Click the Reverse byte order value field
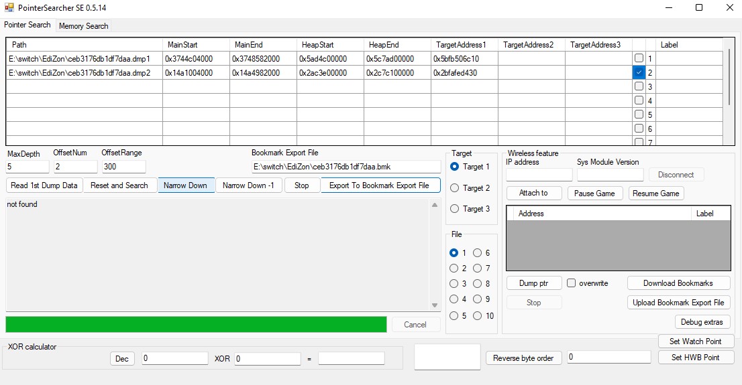The height and width of the screenshot is (385, 742). coord(609,357)
